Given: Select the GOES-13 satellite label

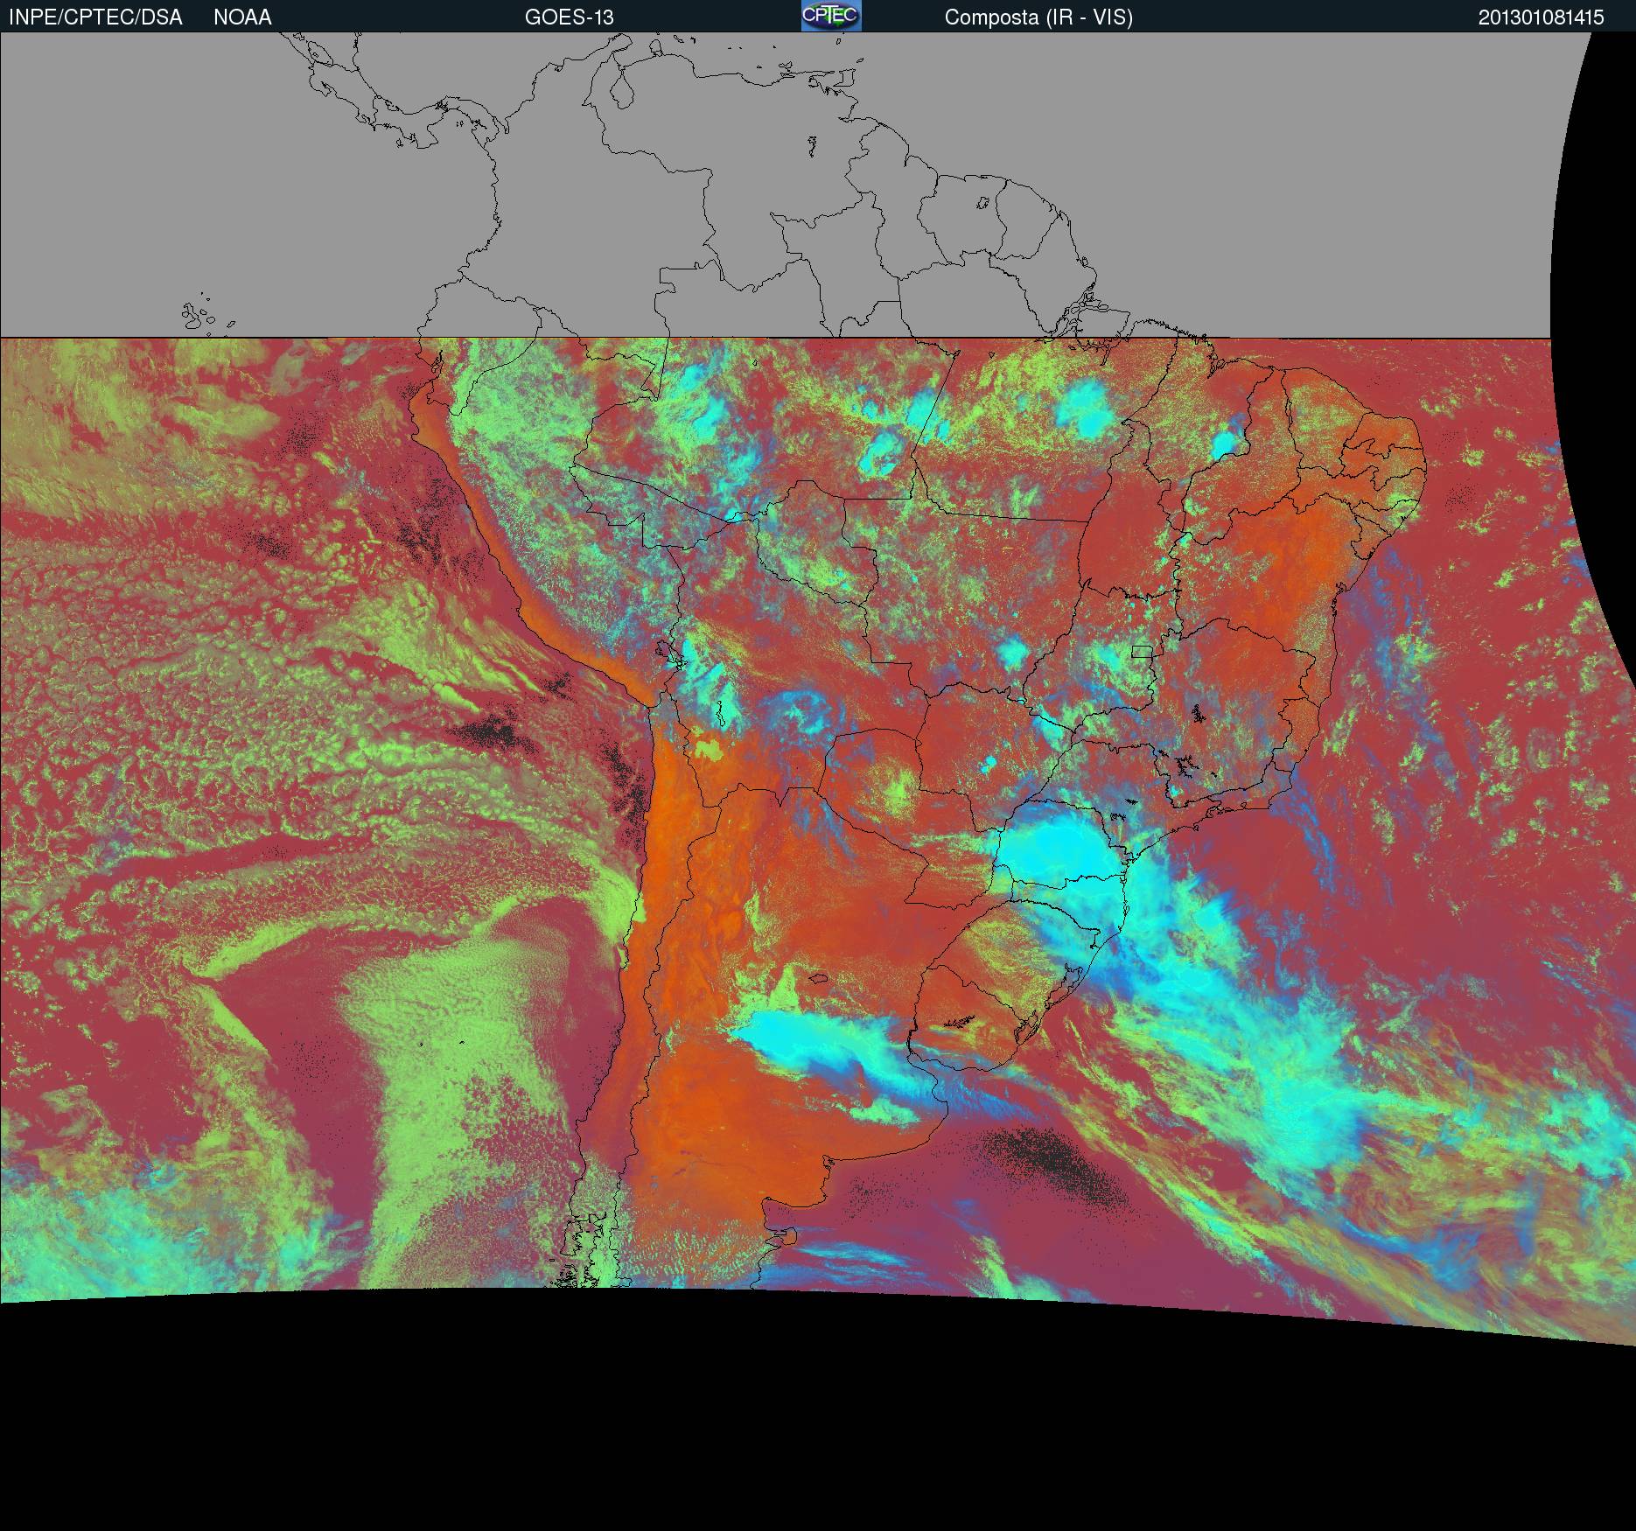Looking at the screenshot, I should pyautogui.click(x=569, y=17).
